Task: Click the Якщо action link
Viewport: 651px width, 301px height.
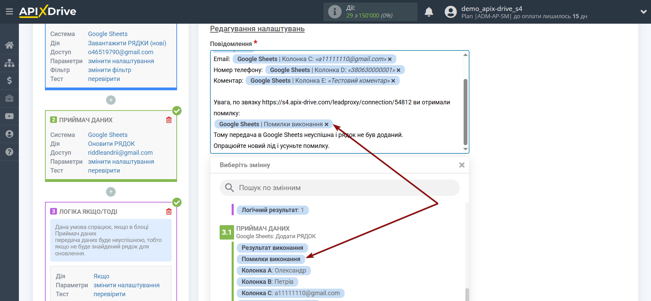Action: pyautogui.click(x=101, y=276)
